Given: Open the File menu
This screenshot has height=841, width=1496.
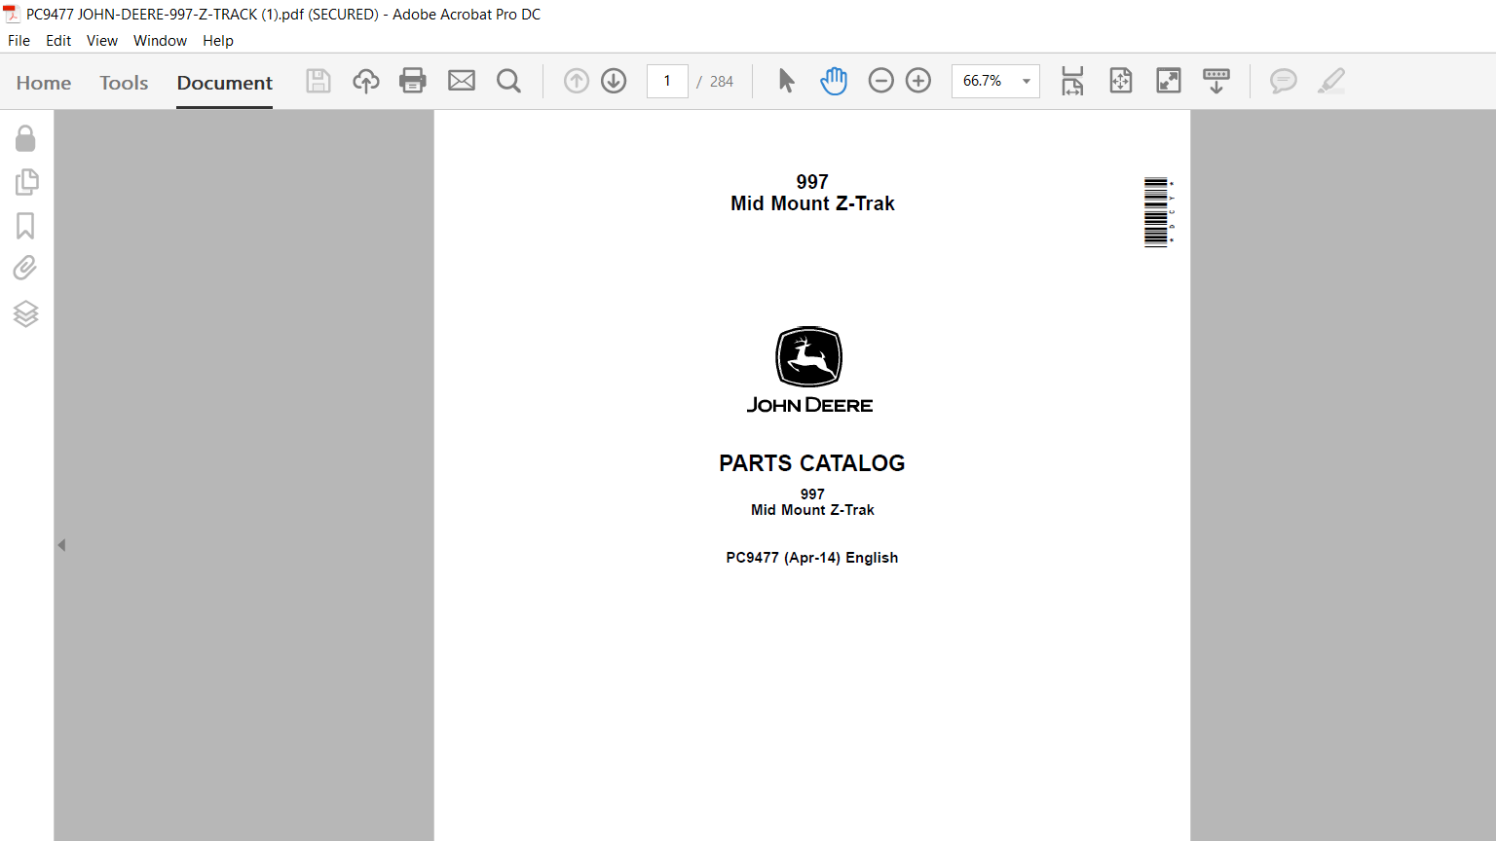Looking at the screenshot, I should click(x=19, y=41).
